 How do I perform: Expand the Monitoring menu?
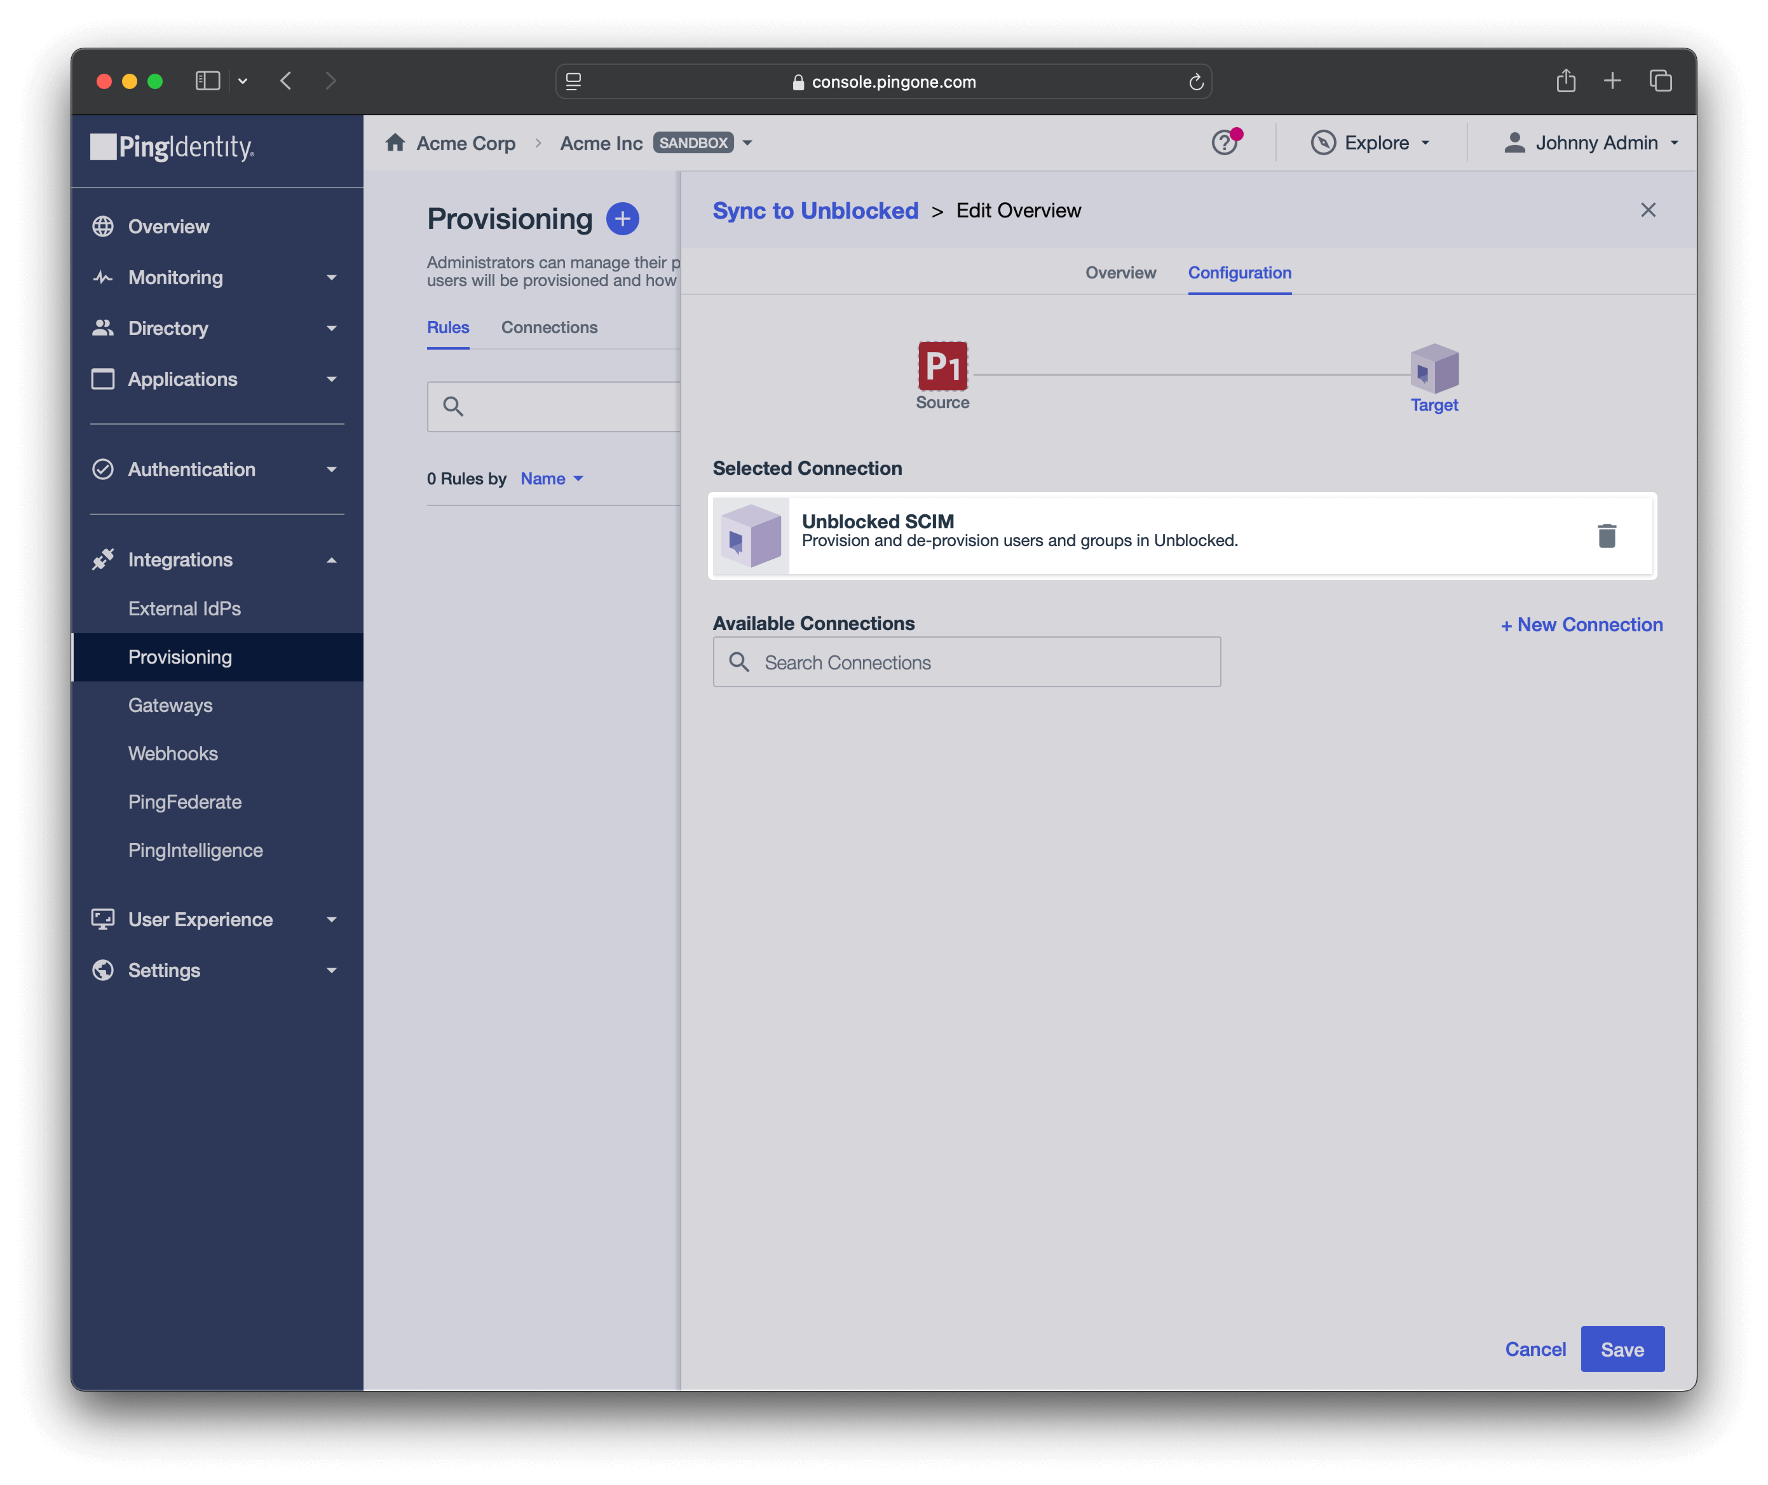tap(332, 278)
